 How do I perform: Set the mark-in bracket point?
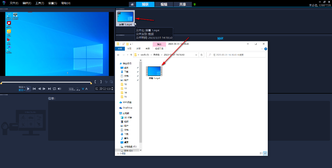coord(96,82)
